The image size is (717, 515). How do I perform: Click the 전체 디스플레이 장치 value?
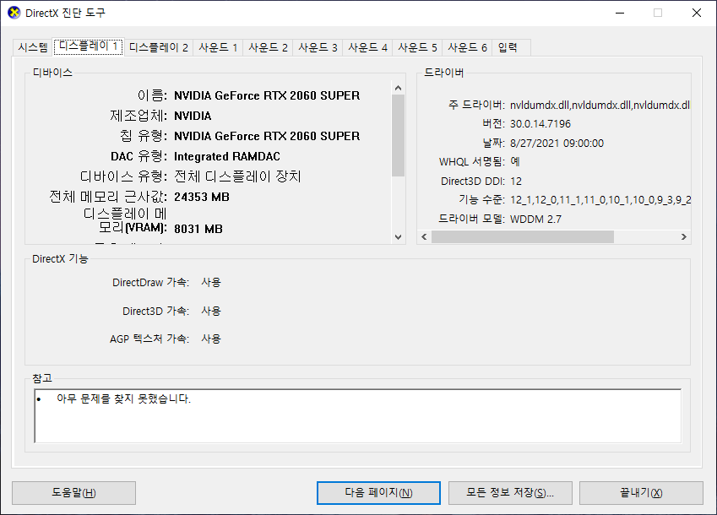[x=237, y=176]
